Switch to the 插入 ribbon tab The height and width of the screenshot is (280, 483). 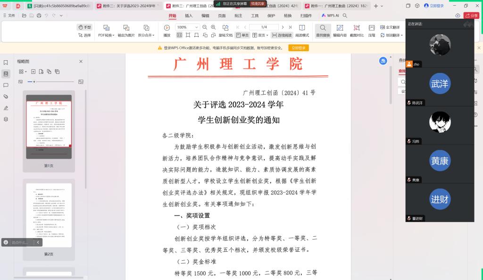[189, 16]
